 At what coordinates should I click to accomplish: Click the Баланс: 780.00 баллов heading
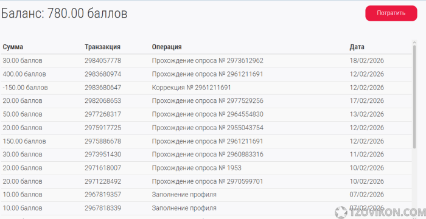(64, 13)
